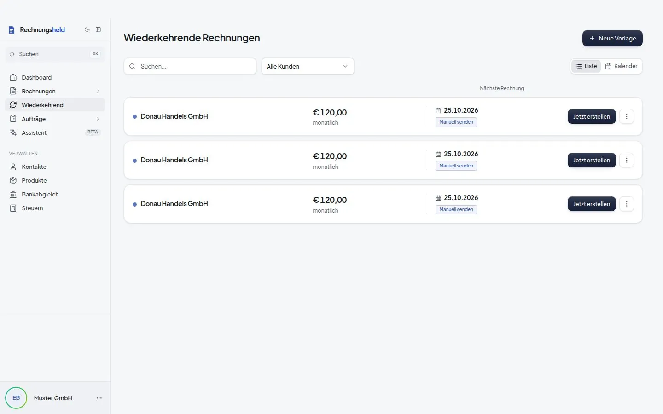Viewport: 663px width, 414px height.
Task: Open Bankabgleich via the bank icon
Action: point(13,194)
